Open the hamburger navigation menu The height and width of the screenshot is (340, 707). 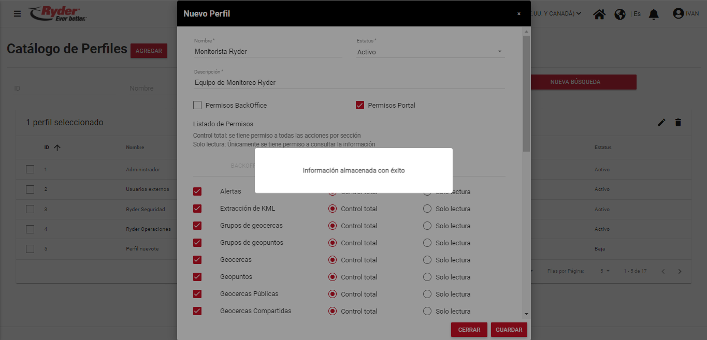[x=18, y=13]
